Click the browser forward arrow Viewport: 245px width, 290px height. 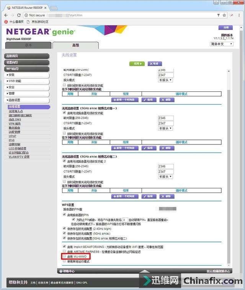click(12, 15)
